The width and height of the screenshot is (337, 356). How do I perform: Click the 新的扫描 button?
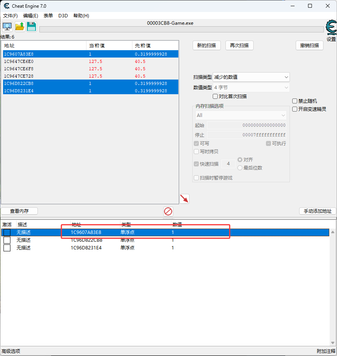[207, 46]
